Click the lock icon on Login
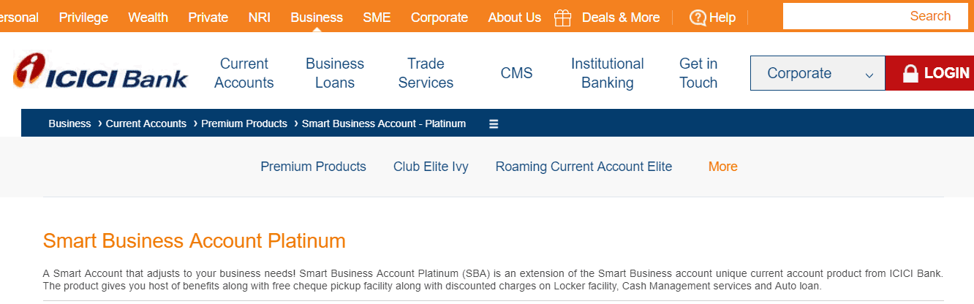This screenshot has width=974, height=304. click(x=910, y=73)
